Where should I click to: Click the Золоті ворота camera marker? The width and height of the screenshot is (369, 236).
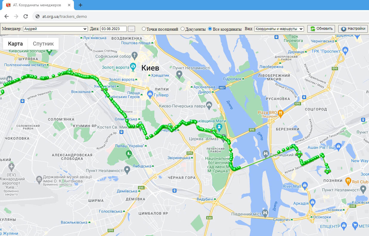coord(133,66)
